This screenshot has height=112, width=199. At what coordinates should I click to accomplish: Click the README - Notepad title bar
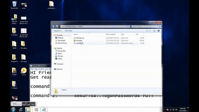pyautogui.click(x=40, y=66)
